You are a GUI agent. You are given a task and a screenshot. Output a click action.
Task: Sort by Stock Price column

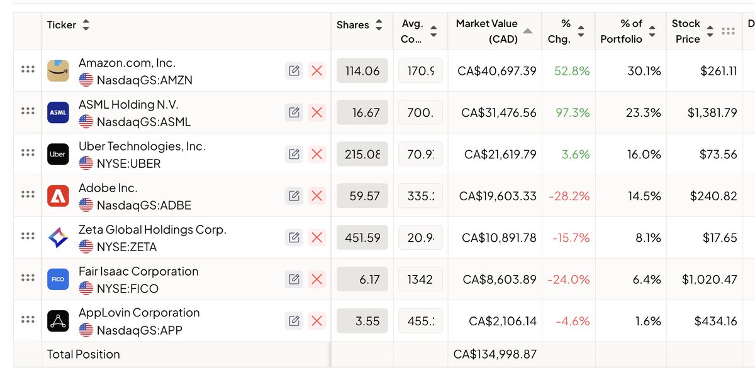point(710,31)
